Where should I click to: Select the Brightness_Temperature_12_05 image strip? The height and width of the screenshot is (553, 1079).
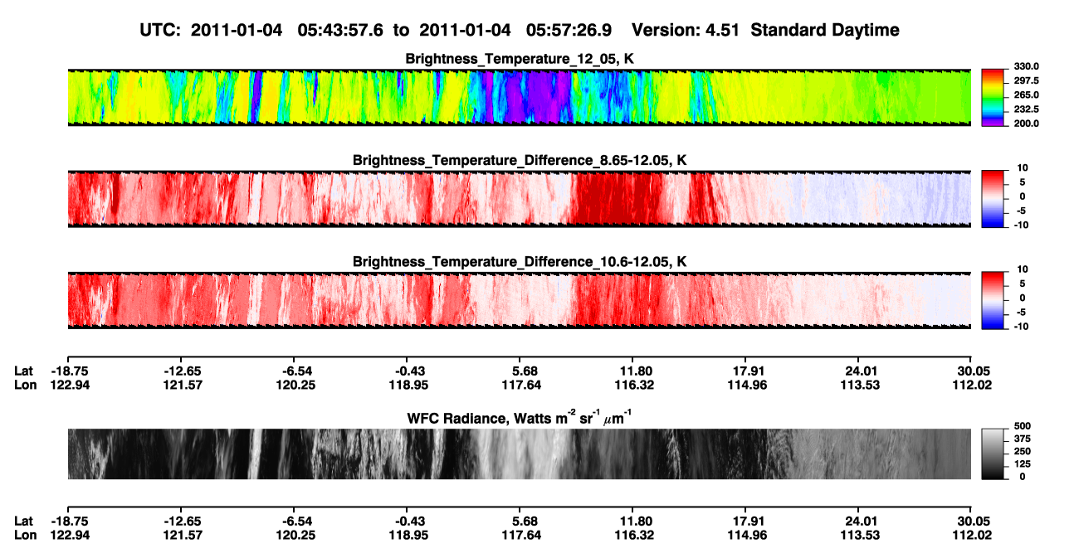point(519,97)
